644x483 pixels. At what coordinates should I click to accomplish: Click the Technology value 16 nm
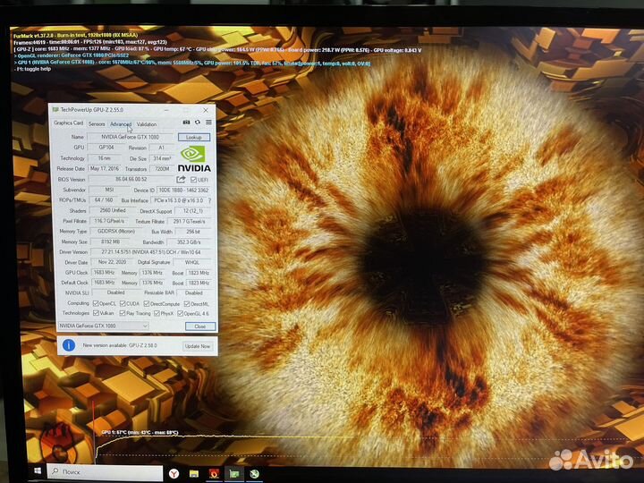click(105, 157)
